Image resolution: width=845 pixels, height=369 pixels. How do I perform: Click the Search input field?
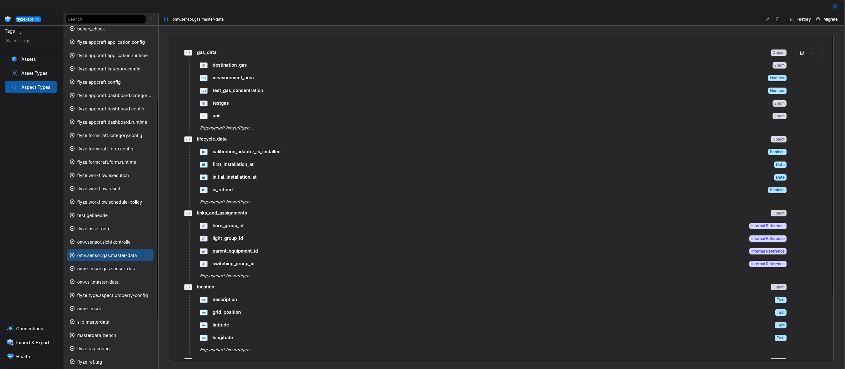click(105, 19)
